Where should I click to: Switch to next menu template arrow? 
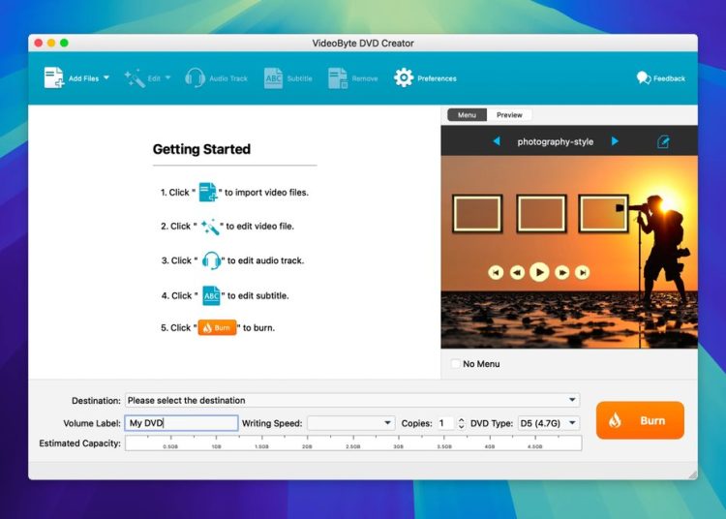pos(615,141)
